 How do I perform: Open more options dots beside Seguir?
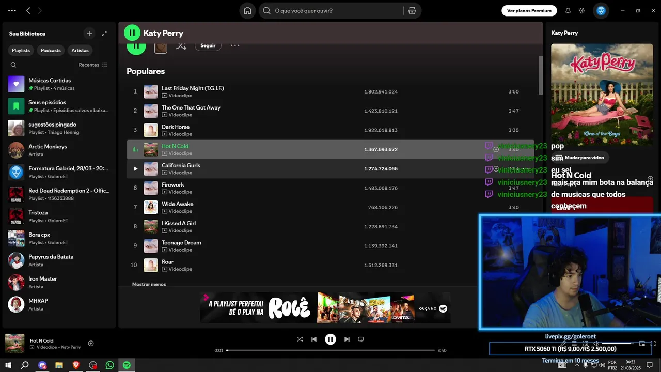(235, 45)
